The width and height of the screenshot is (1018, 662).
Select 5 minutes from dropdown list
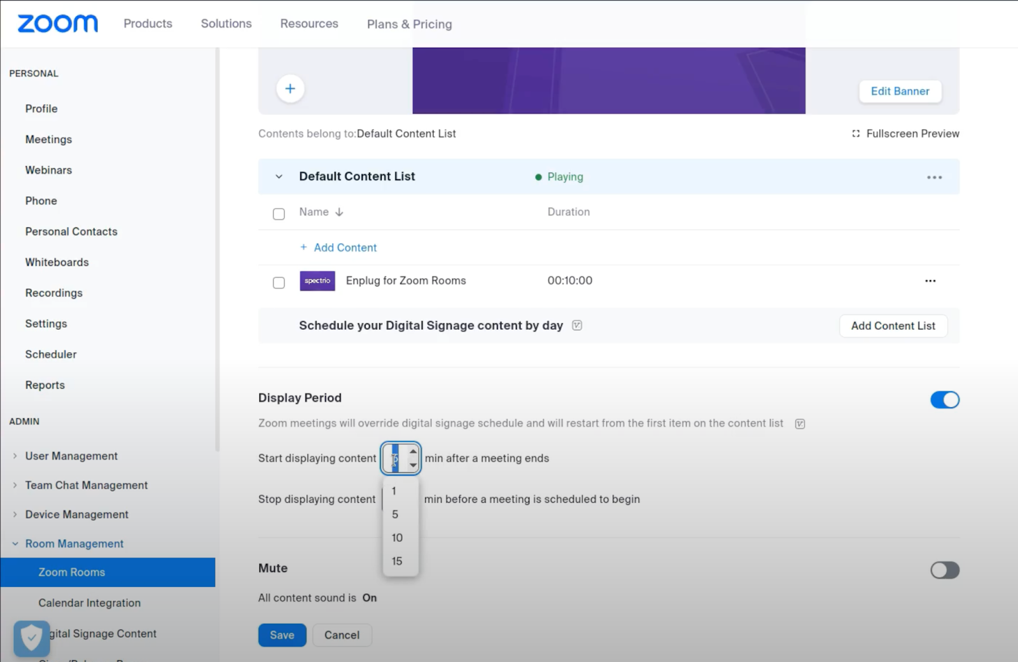point(401,514)
